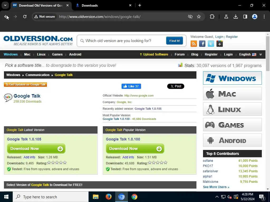
Task: Expand the language chevron next to English
Action: [x=261, y=54]
